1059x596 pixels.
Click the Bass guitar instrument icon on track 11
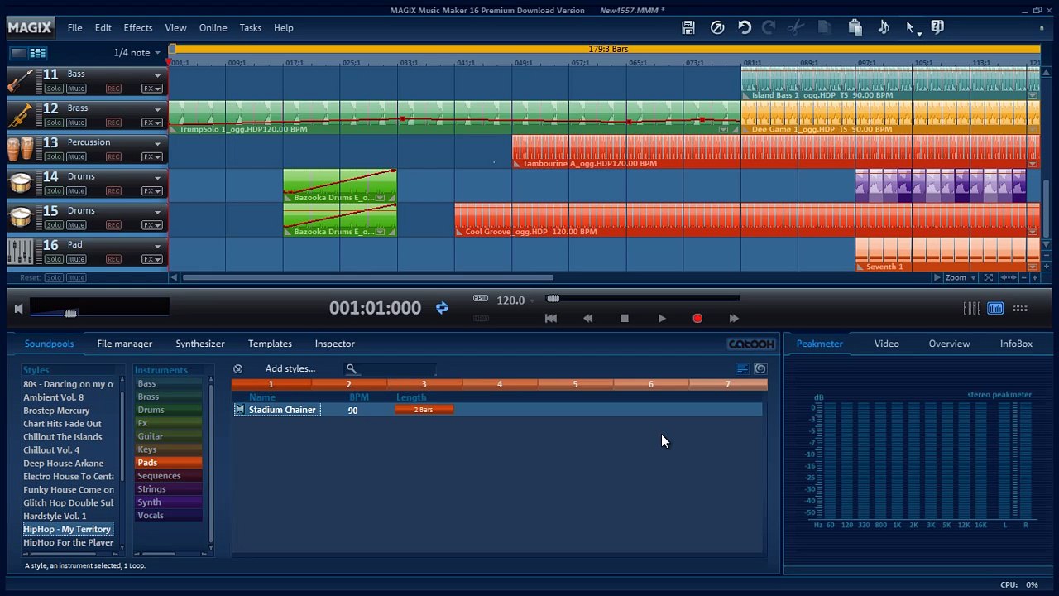(21, 81)
